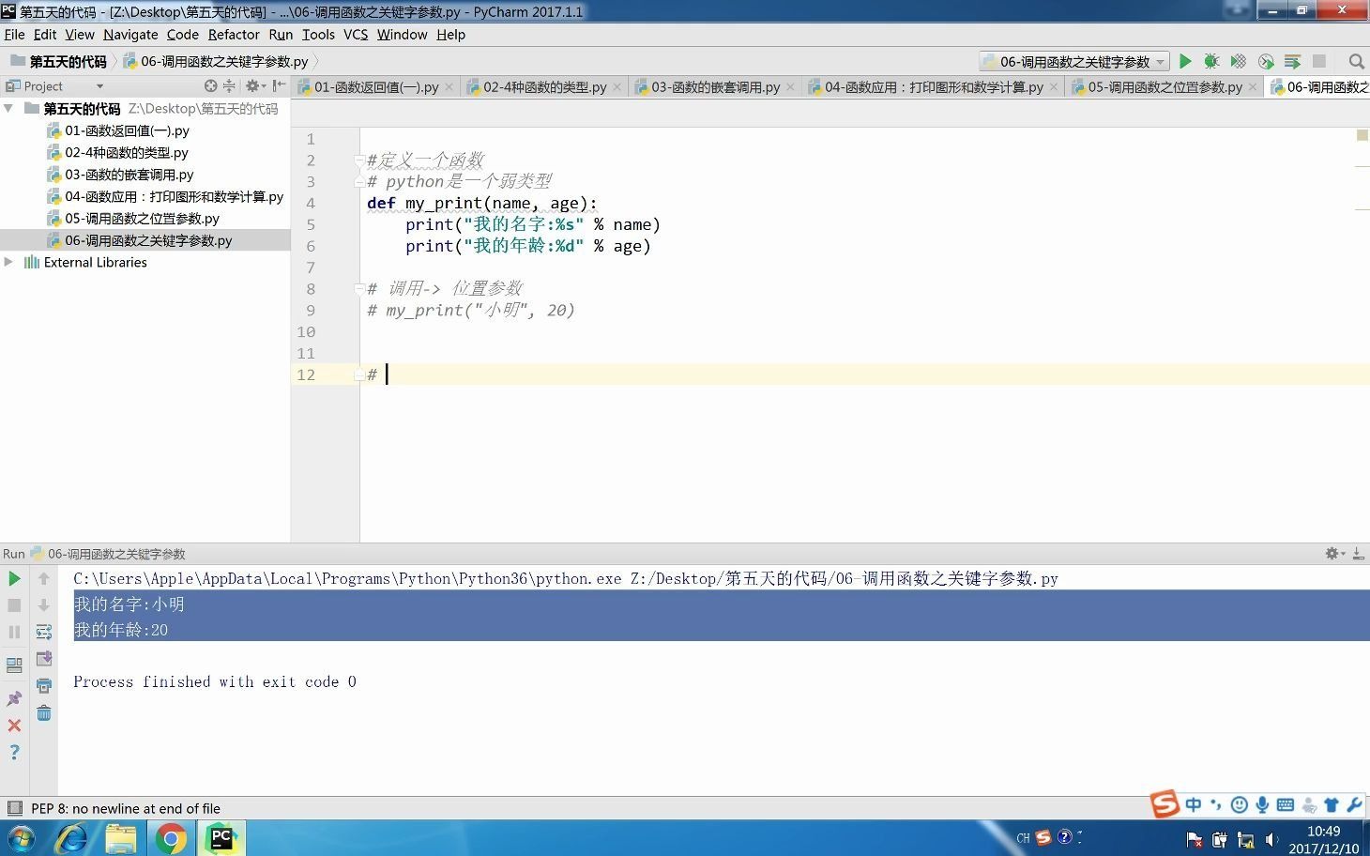Toggle soft-wrap icon in Run console
The height and width of the screenshot is (856, 1370).
[x=44, y=632]
